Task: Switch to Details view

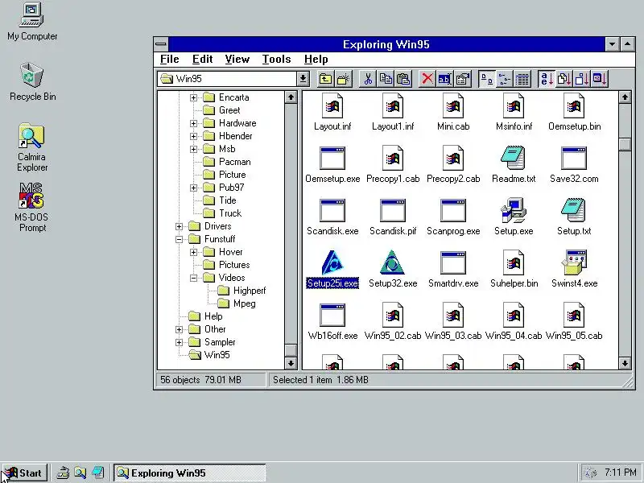Action: [x=522, y=79]
